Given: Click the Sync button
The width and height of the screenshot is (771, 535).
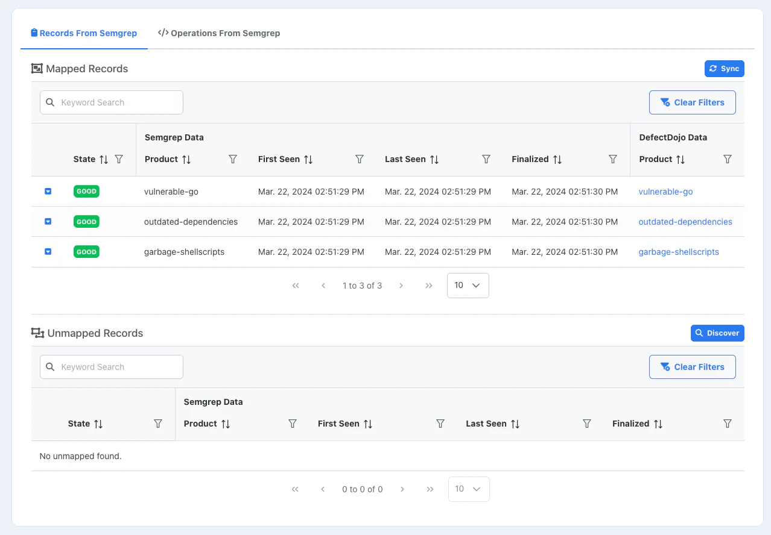Looking at the screenshot, I should click(724, 69).
